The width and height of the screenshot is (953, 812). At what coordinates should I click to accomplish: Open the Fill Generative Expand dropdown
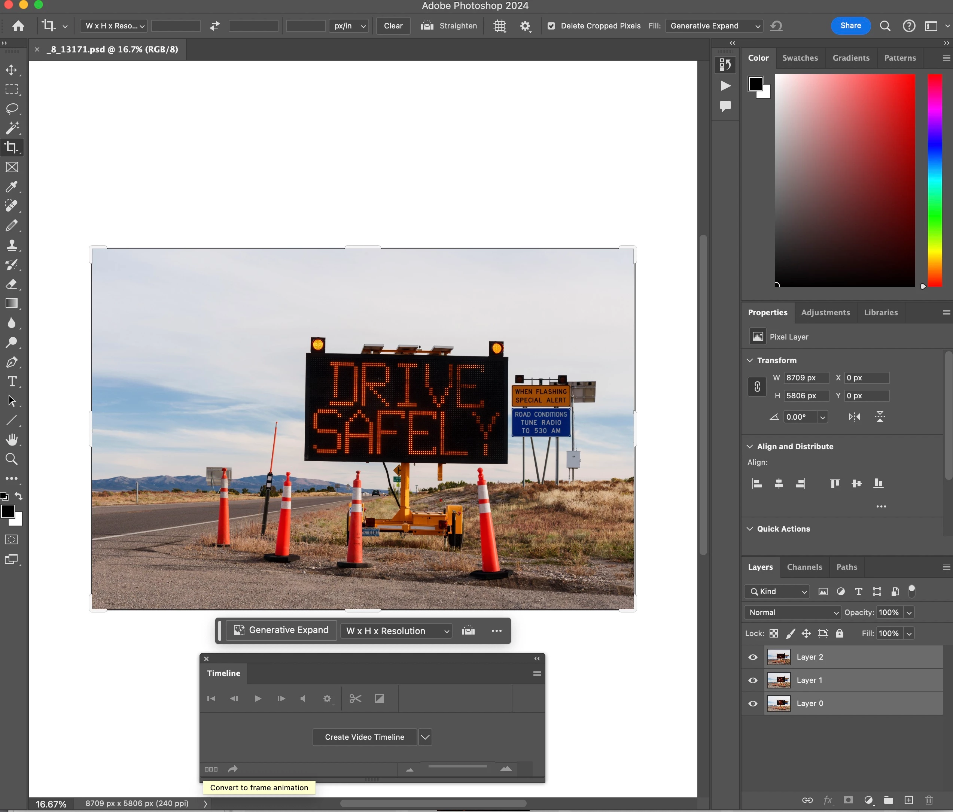[713, 26]
